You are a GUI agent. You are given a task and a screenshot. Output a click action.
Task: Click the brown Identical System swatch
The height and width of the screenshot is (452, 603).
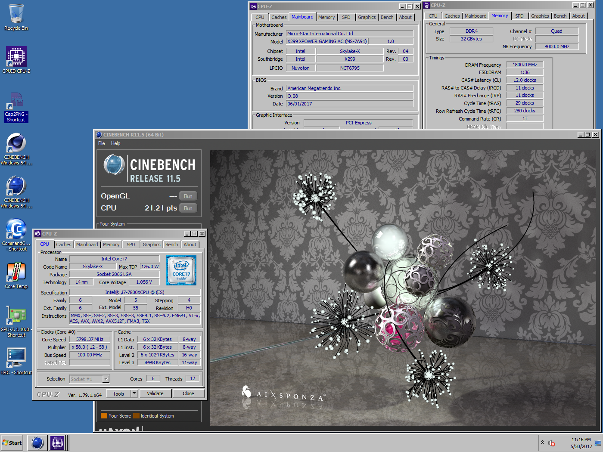click(x=136, y=416)
